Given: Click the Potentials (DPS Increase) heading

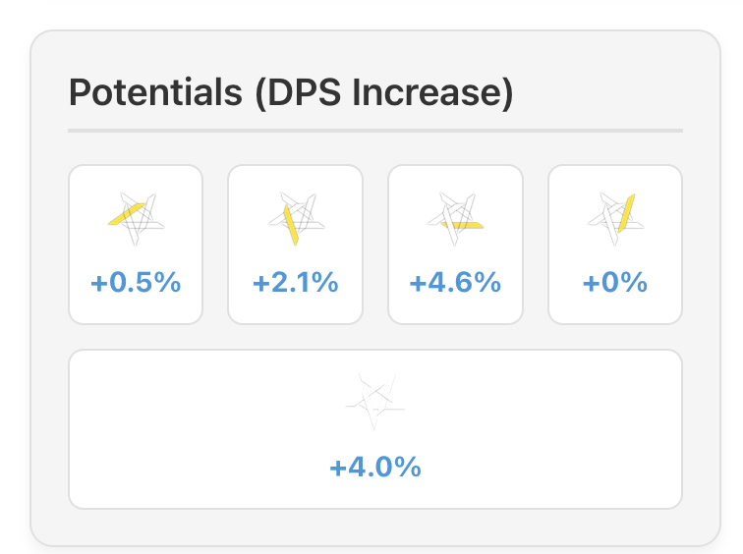Looking at the screenshot, I should point(291,93).
